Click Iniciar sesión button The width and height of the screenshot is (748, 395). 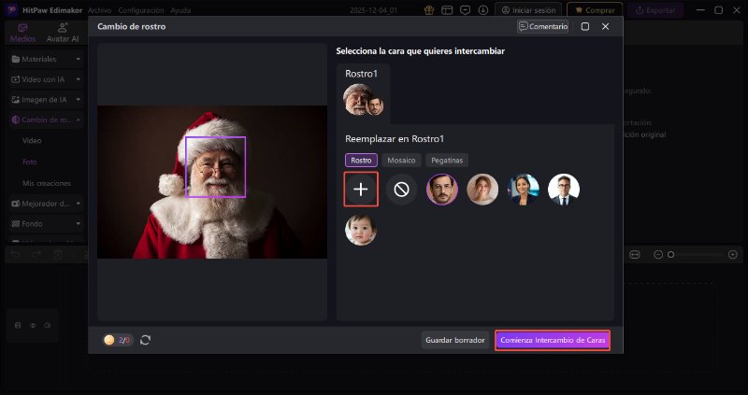(x=528, y=10)
